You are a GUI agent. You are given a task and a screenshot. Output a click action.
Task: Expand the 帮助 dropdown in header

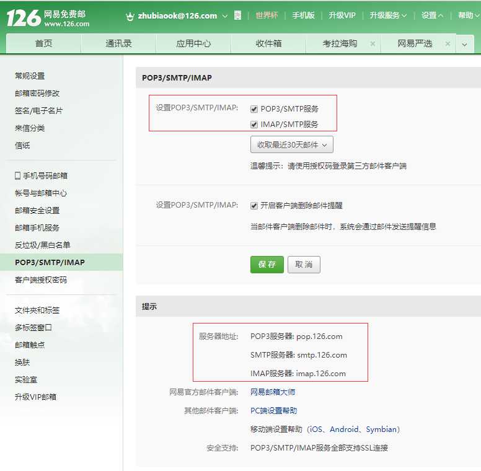tap(469, 15)
